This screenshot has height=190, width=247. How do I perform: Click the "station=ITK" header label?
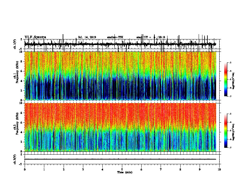click(115, 37)
